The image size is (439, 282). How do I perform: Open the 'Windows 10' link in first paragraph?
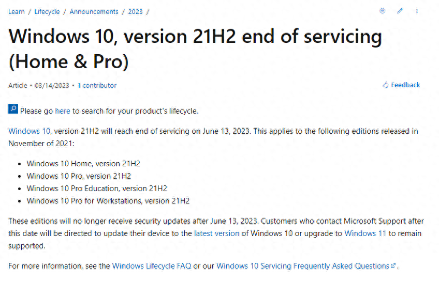pyautogui.click(x=30, y=131)
